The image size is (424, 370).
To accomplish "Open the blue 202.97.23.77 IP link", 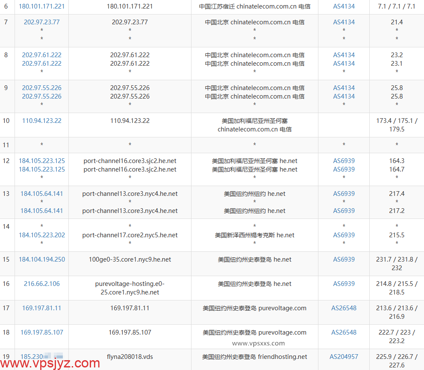I will click(41, 22).
